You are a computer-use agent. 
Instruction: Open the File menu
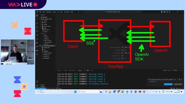pyautogui.click(x=40, y=12)
